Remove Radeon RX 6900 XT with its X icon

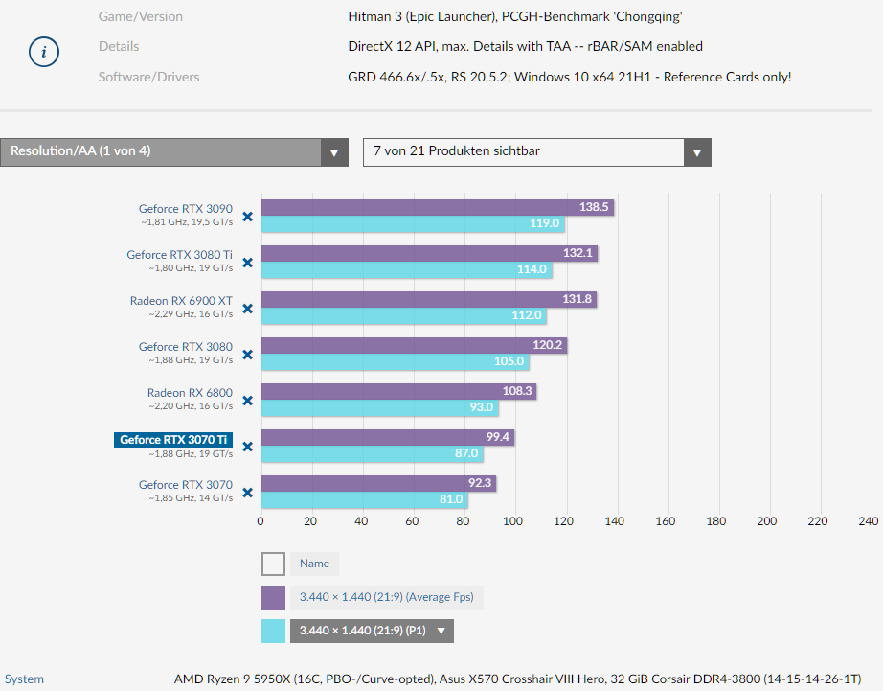click(x=247, y=309)
